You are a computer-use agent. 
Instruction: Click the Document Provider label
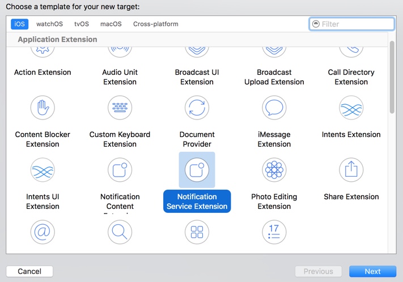point(197,139)
